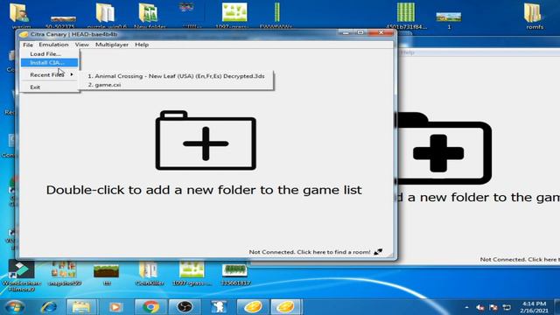Select the romfs desktop folder
The width and height of the screenshot is (560, 315).
534,17
